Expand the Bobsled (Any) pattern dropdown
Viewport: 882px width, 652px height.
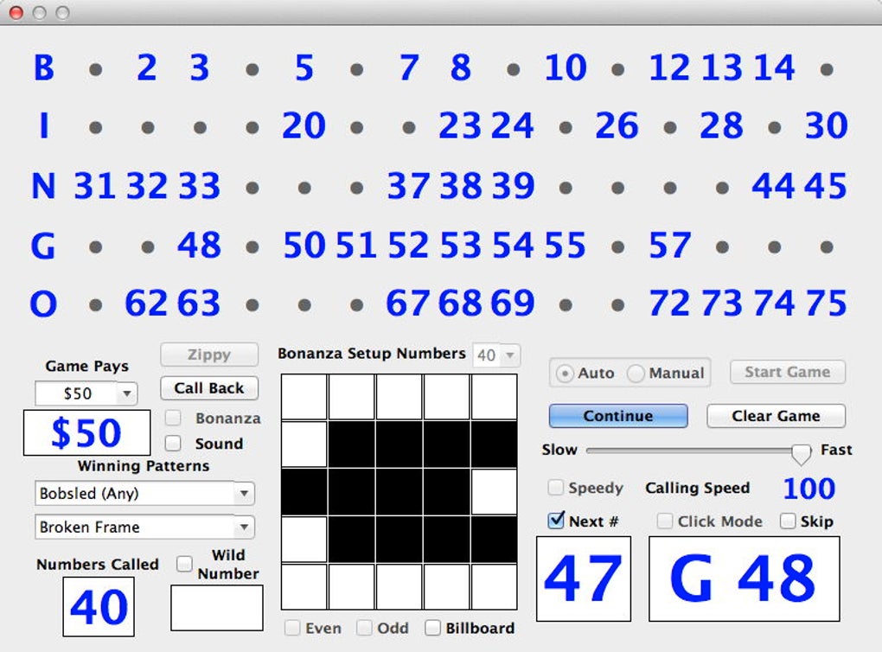pyautogui.click(x=244, y=494)
